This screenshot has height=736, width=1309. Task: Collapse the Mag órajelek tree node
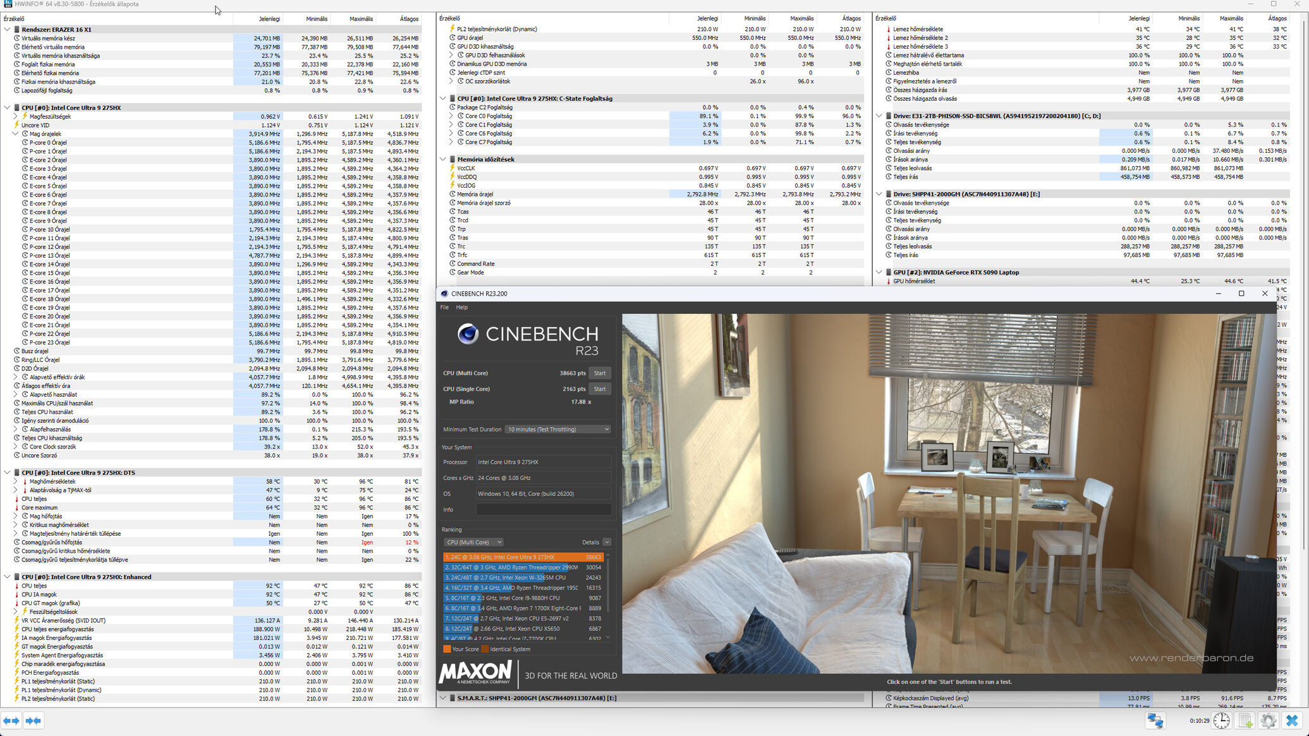16,134
